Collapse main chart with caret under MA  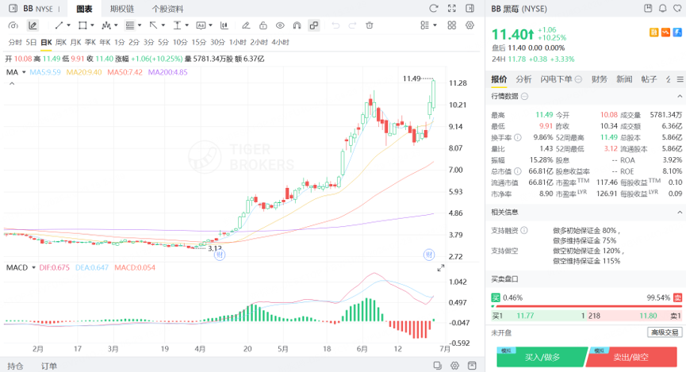click(x=12, y=83)
